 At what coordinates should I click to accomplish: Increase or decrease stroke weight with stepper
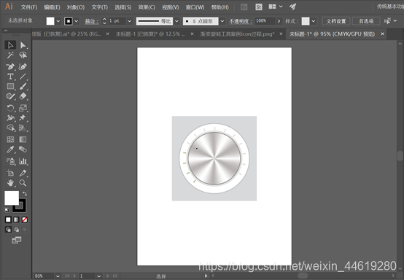tap(104, 21)
